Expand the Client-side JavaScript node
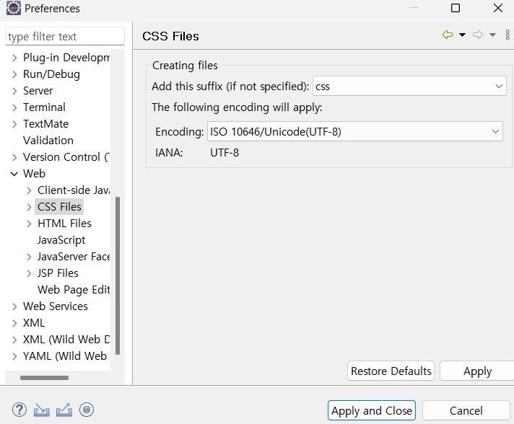 coord(29,190)
